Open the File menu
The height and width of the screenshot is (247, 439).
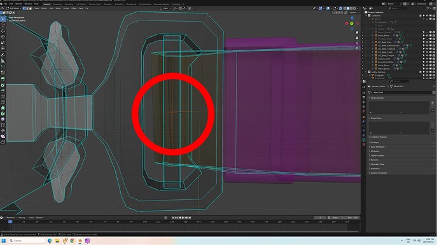[6, 4]
